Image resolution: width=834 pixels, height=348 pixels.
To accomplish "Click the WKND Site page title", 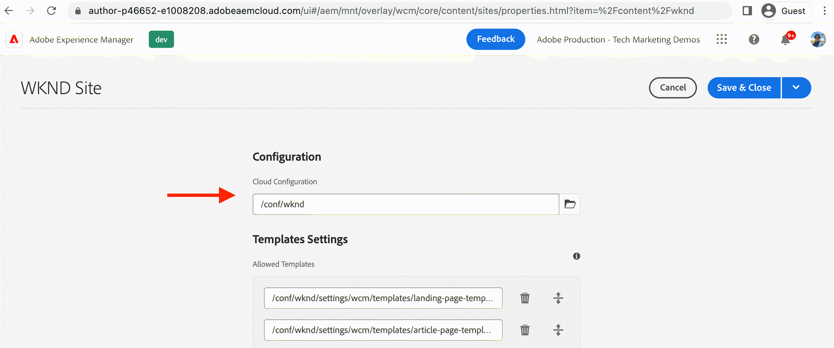I will pyautogui.click(x=61, y=88).
